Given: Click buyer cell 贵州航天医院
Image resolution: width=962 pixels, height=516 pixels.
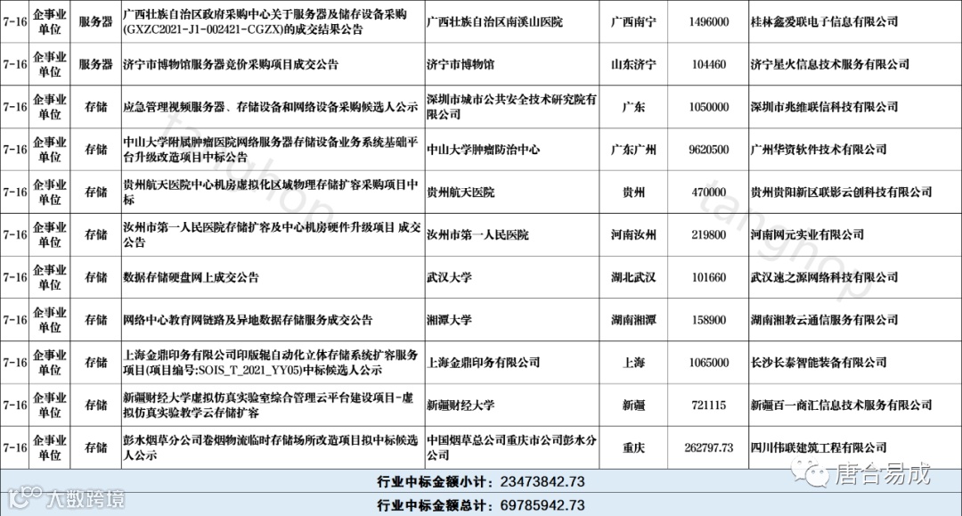Looking at the screenshot, I should click(x=461, y=192).
